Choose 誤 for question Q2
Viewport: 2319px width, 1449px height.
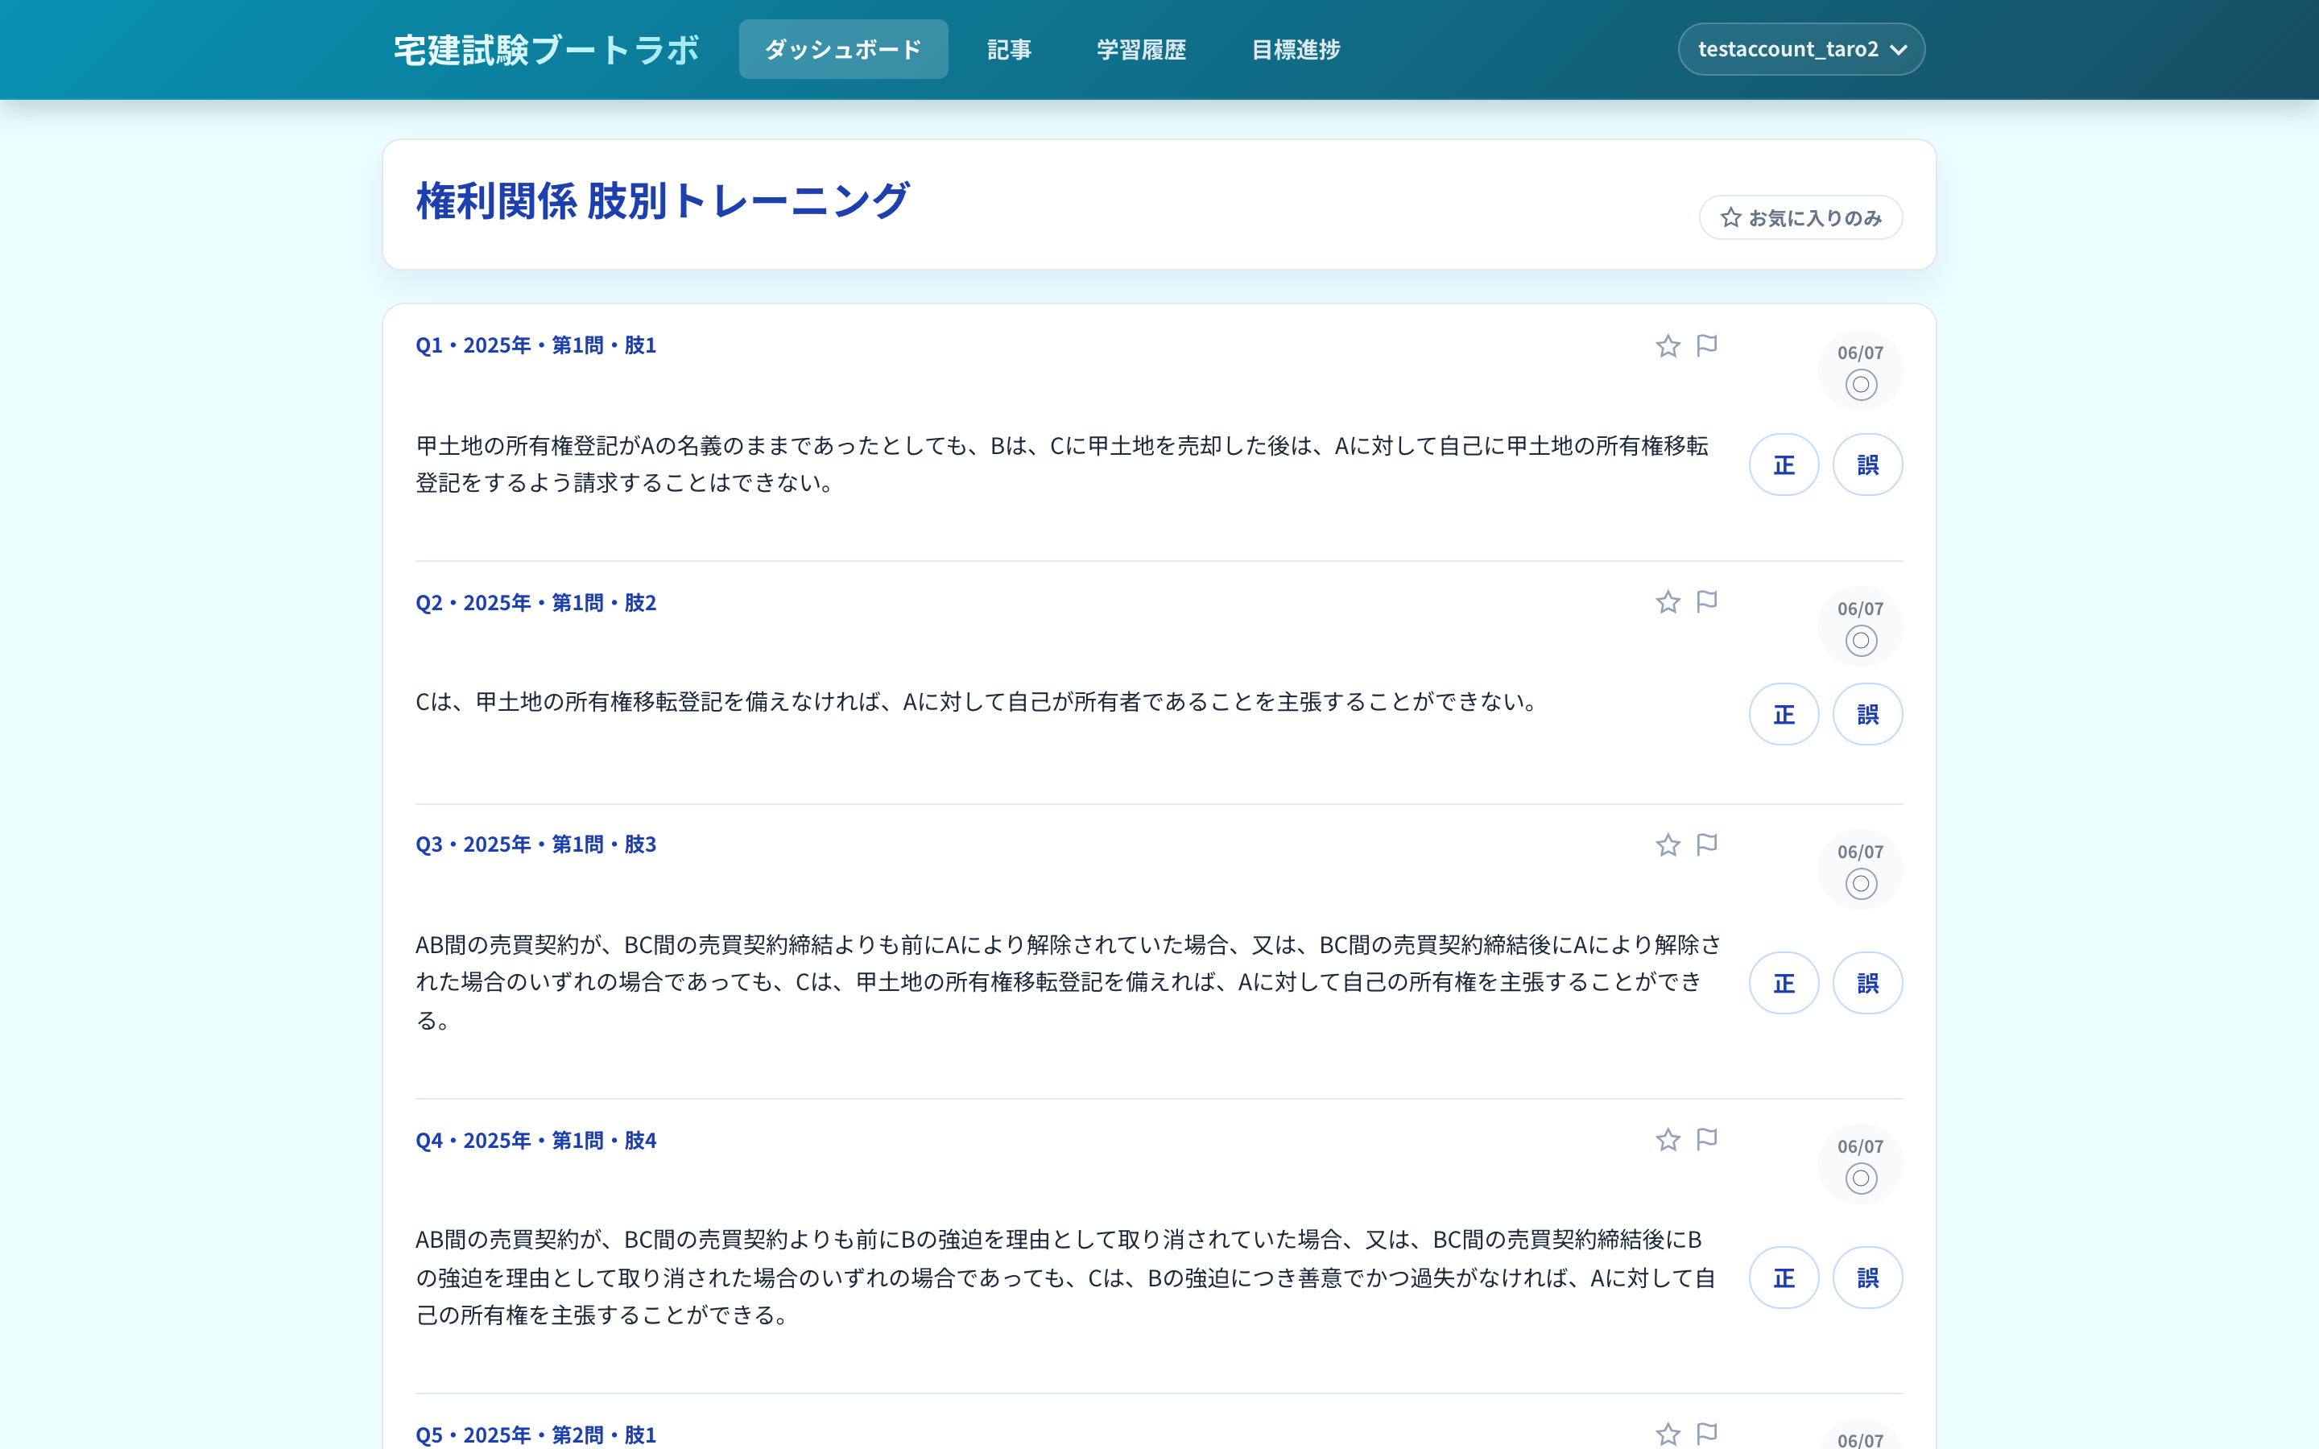click(1867, 714)
